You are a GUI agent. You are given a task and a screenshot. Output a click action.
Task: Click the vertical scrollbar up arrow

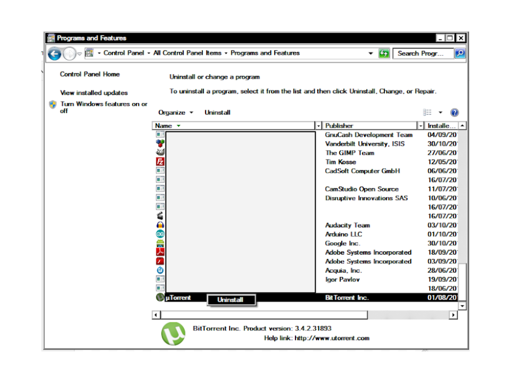[462, 126]
